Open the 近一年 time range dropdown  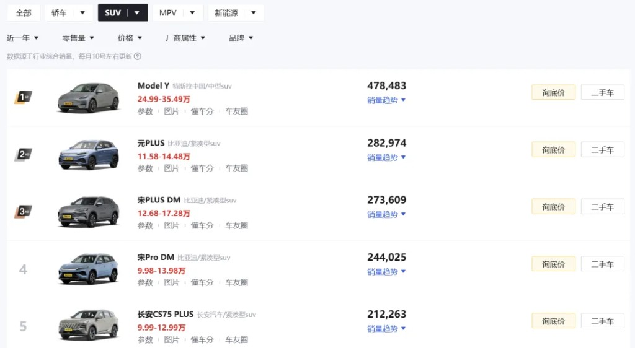[x=23, y=38]
